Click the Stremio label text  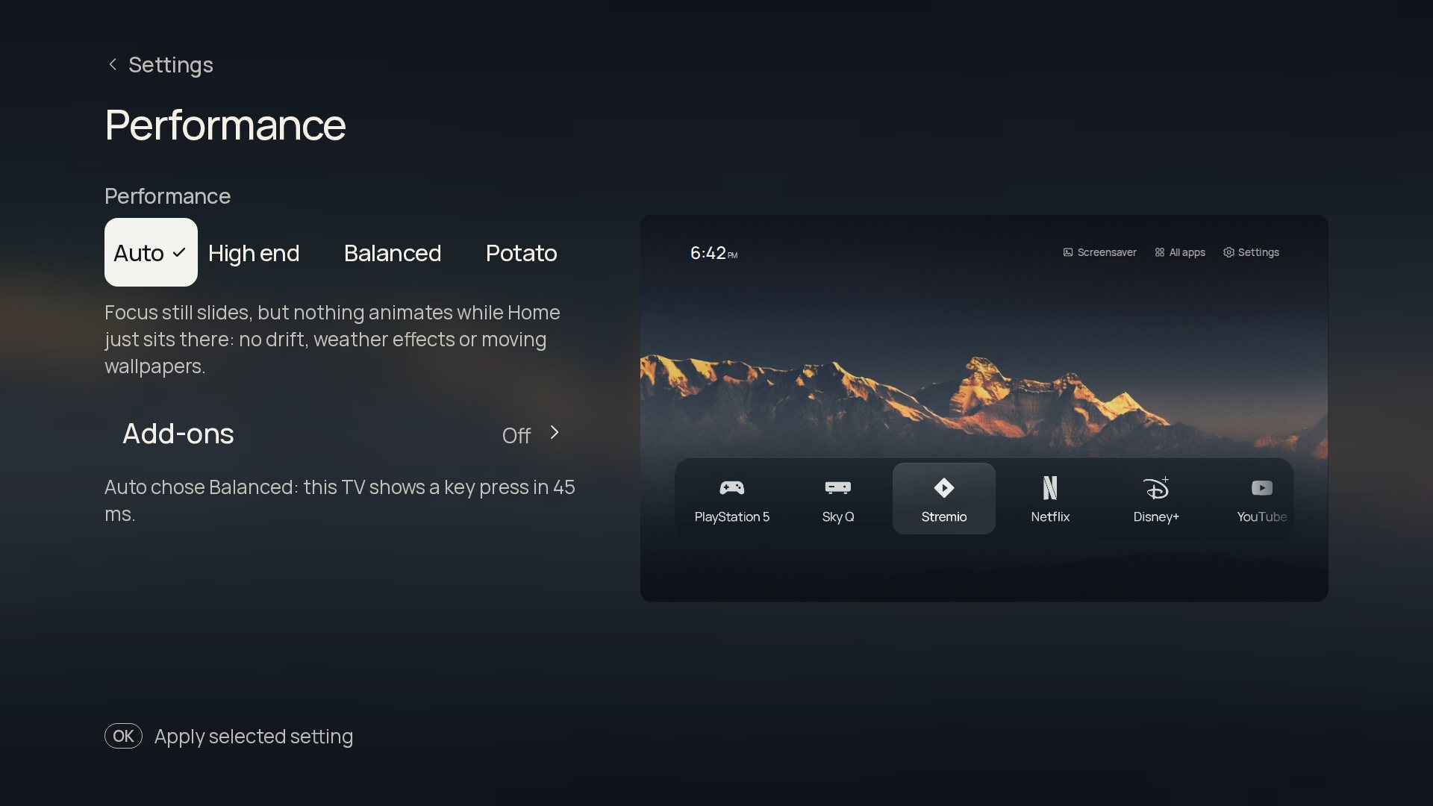[944, 516]
